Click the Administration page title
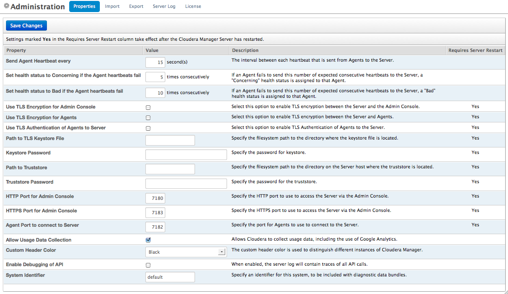 [x=38, y=6]
